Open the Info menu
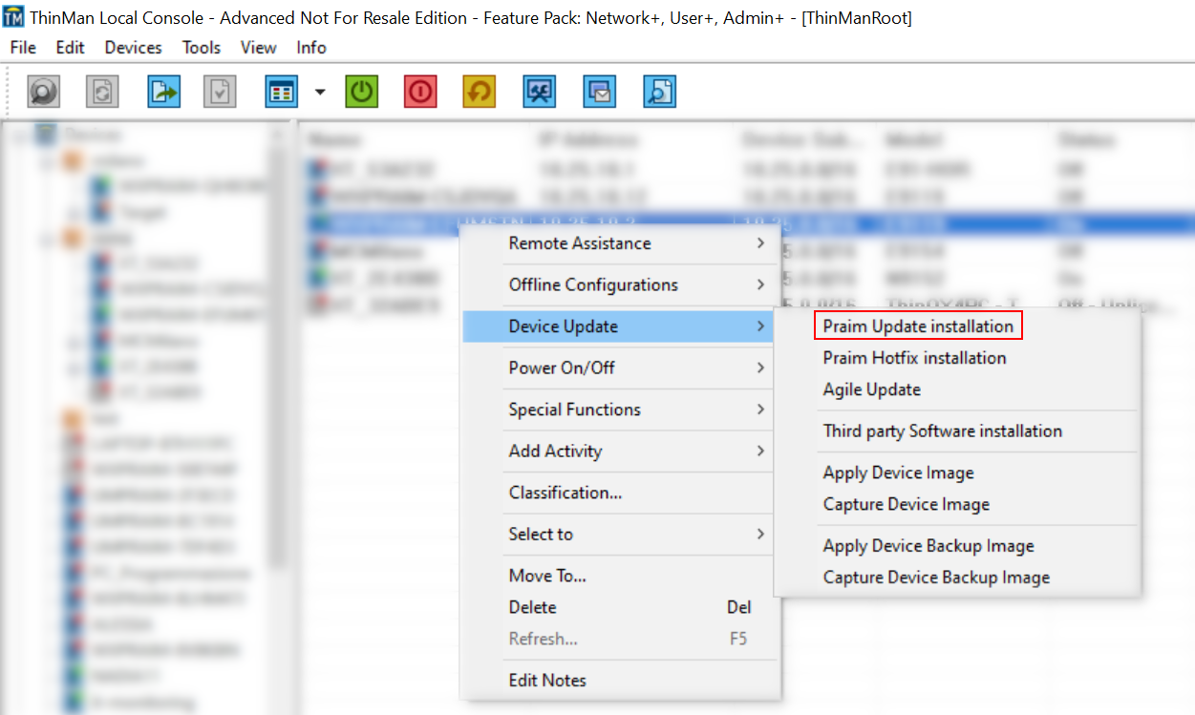The width and height of the screenshot is (1195, 715). pos(311,48)
